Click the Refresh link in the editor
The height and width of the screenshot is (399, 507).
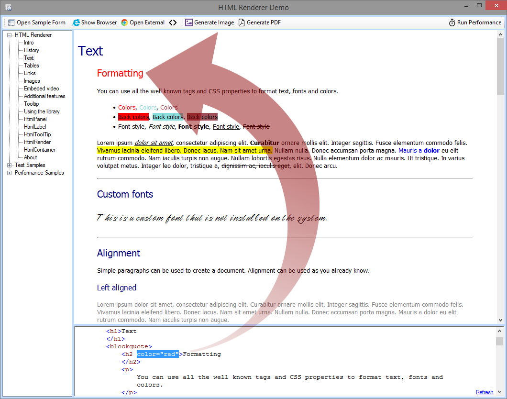coord(485,392)
